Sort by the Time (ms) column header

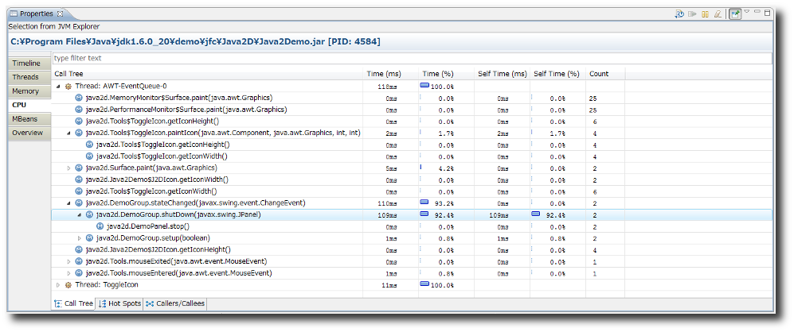point(390,74)
